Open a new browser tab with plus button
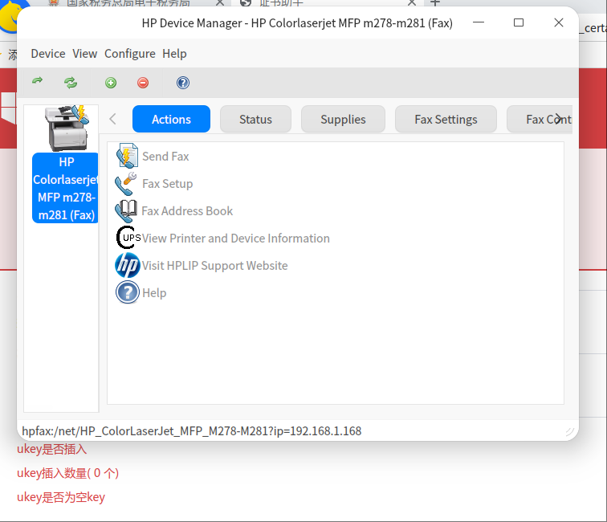607x522 pixels. pos(435,3)
